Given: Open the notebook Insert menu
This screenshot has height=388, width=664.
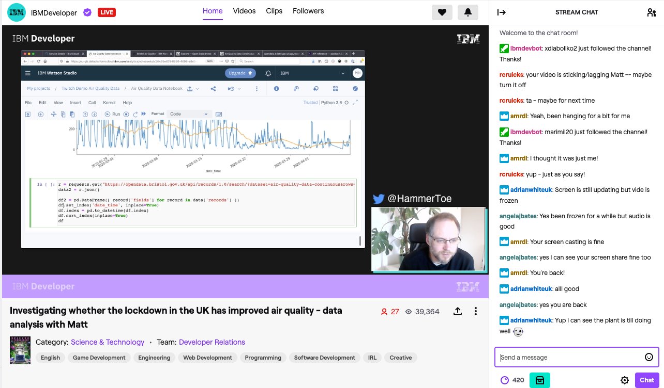Looking at the screenshot, I should [x=76, y=103].
